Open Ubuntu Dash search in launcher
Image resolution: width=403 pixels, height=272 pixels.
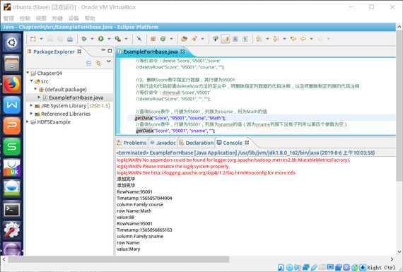12,42
